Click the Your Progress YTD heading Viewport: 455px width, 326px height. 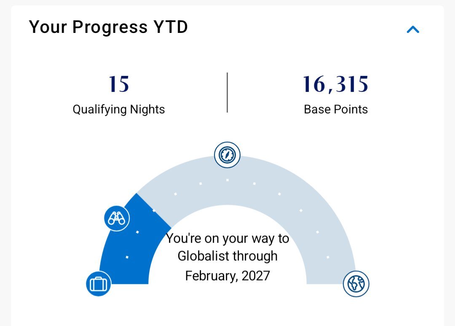click(x=108, y=27)
